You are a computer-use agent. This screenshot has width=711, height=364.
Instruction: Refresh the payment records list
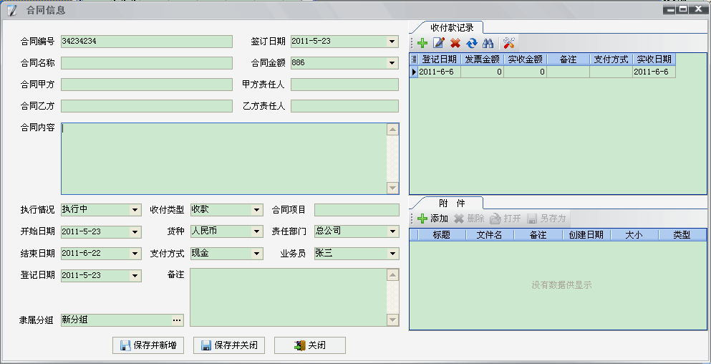click(x=472, y=43)
